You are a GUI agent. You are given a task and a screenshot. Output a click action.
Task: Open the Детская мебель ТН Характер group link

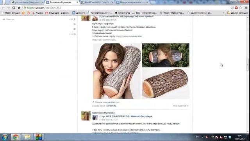point(128,16)
